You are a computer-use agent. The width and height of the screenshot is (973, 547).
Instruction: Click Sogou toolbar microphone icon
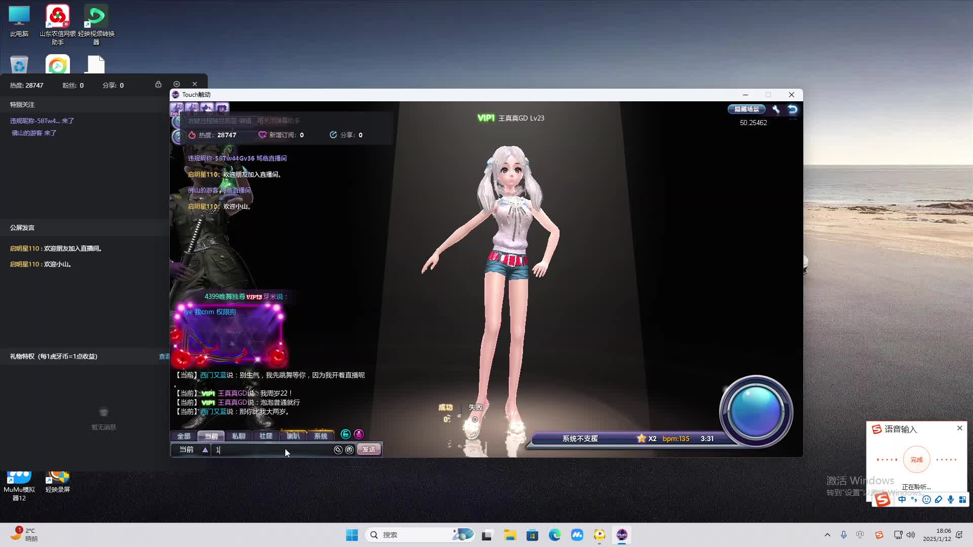coord(950,500)
